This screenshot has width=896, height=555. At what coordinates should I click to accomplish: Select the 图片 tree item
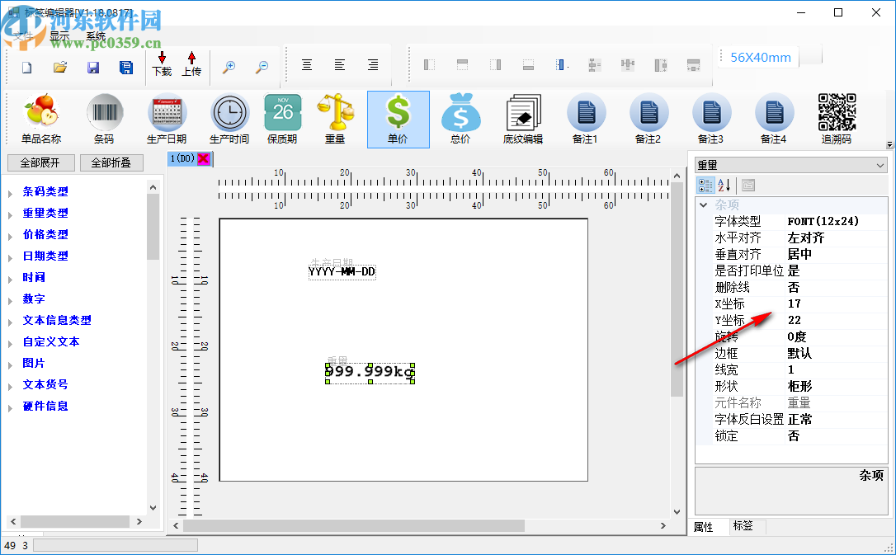pos(34,363)
